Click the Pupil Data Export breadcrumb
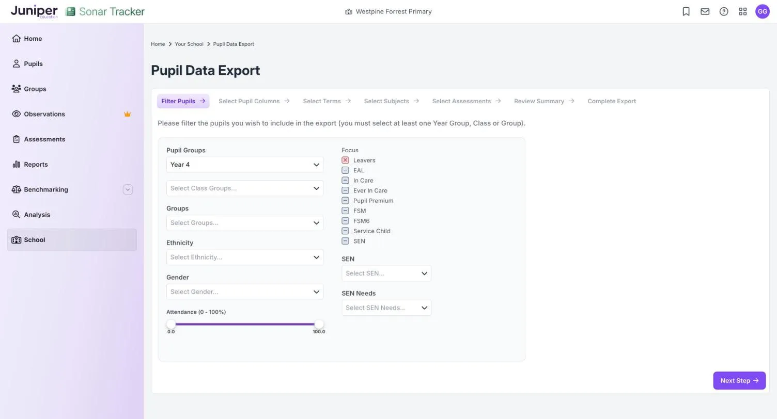Viewport: 777px width, 419px height. pos(234,44)
